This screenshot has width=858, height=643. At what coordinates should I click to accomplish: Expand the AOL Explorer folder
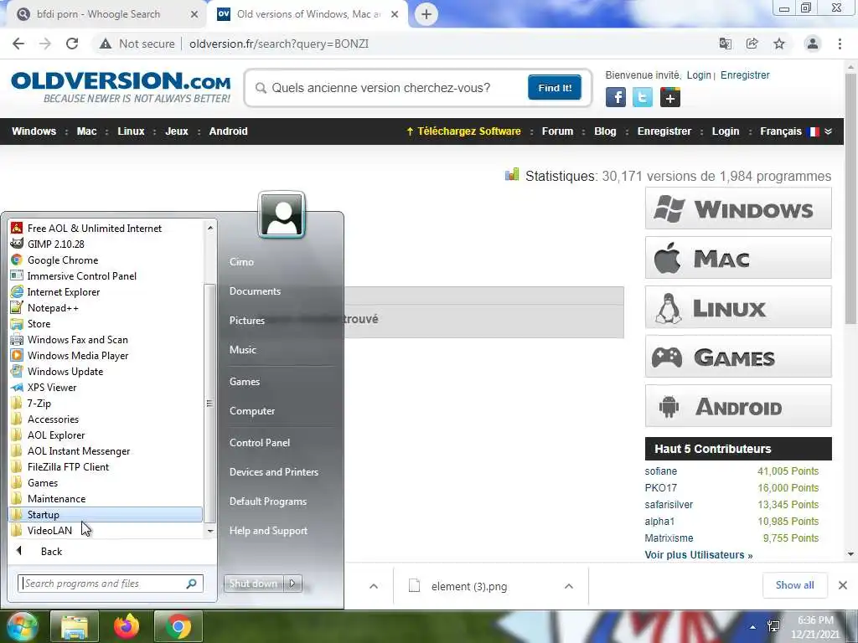[56, 435]
